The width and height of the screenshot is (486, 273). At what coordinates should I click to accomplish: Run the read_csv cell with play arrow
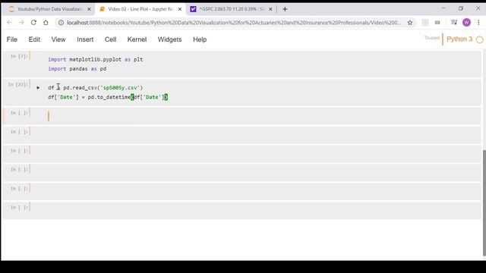[38, 88]
